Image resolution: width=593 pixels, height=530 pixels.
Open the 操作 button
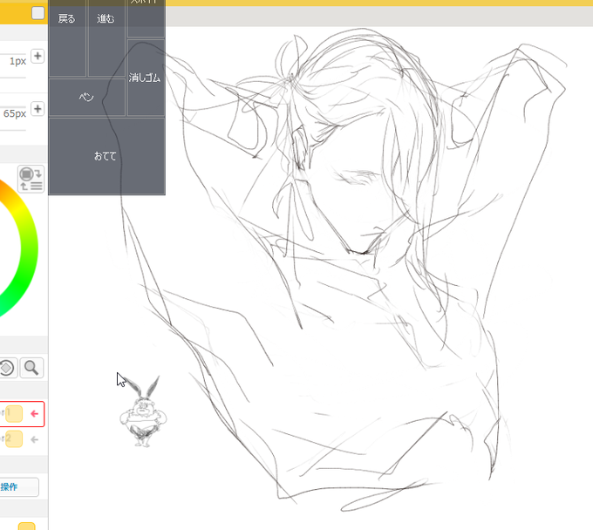coord(19,487)
